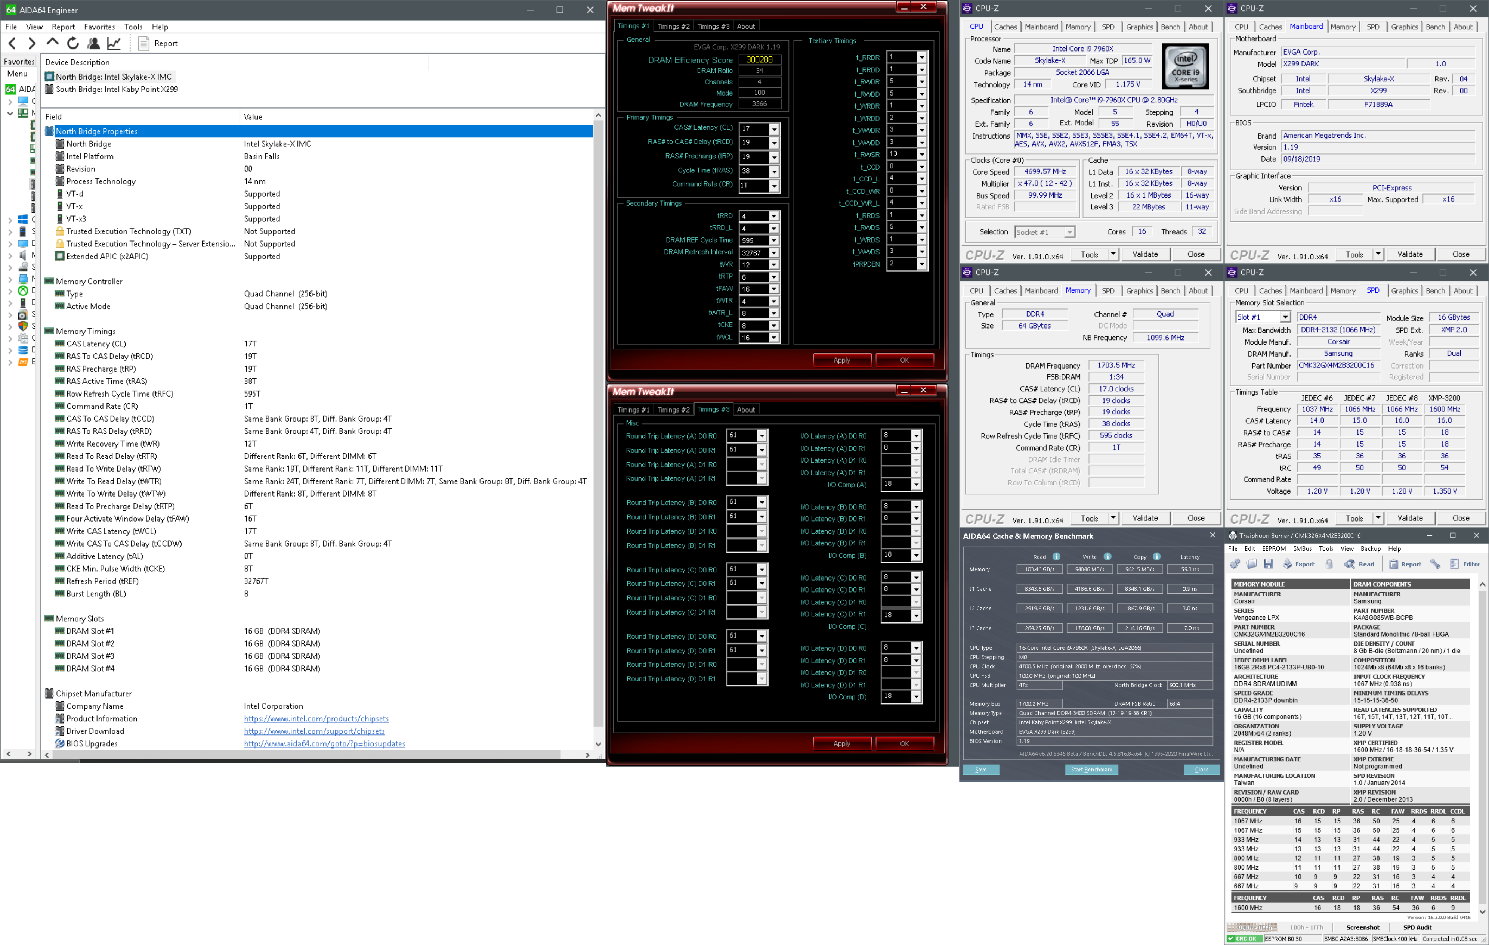Click the AIDA64 vertical scrollbar down arrow

point(598,744)
